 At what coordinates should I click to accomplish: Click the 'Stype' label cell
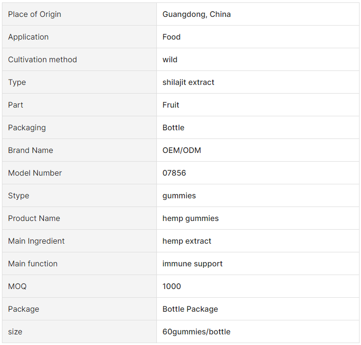pyautogui.click(x=18, y=195)
